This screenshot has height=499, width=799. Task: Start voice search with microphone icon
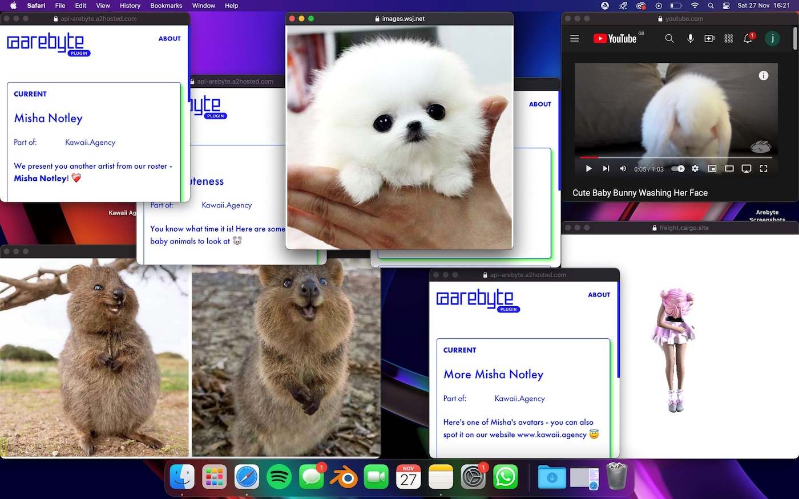[691, 38]
